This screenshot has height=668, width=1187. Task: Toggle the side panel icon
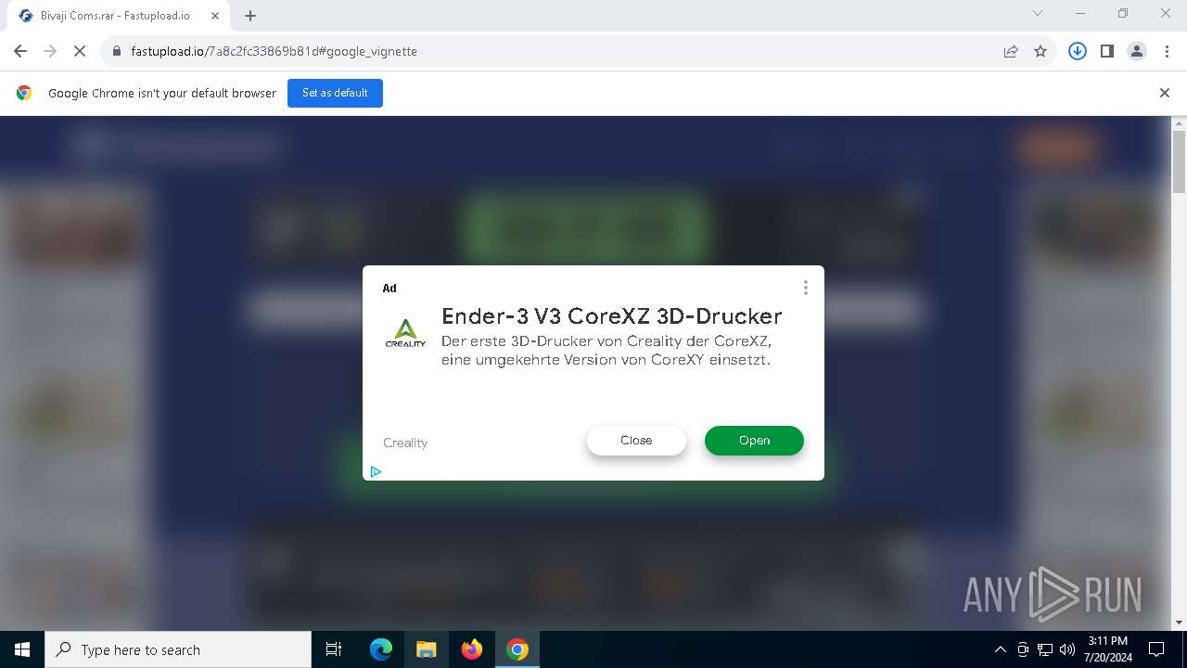(1106, 51)
